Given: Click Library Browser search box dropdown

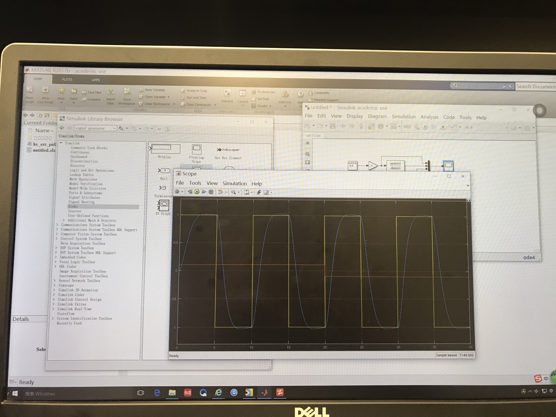Looking at the screenshot, I should click(114, 128).
